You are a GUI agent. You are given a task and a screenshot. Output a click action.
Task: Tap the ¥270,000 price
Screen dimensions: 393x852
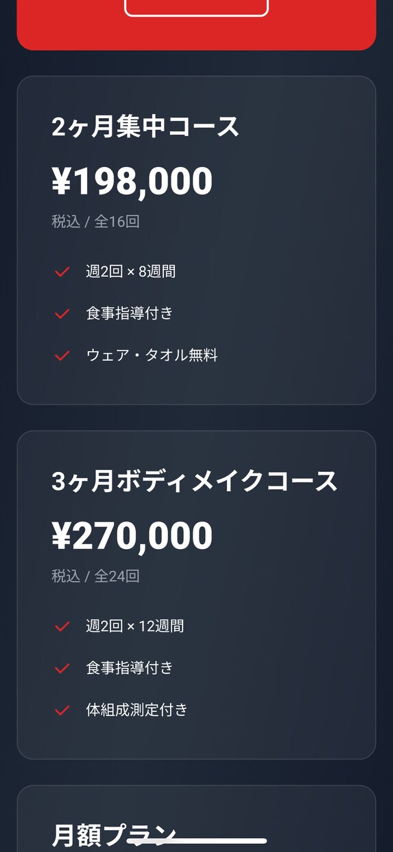(132, 536)
